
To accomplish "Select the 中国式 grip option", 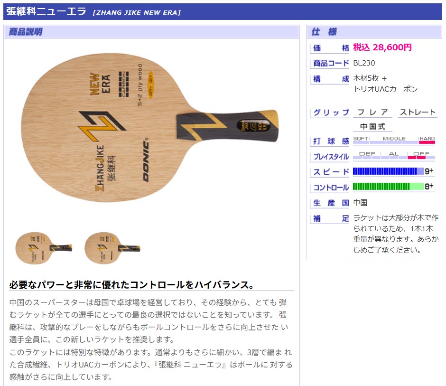I will point(372,126).
